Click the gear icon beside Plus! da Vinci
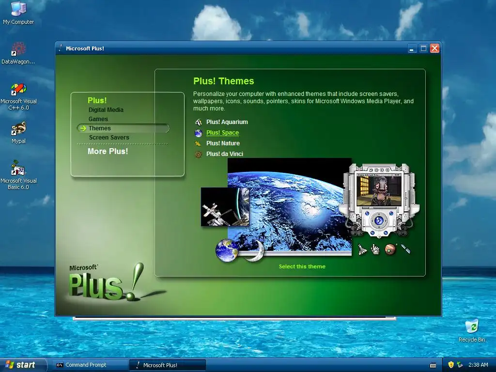The image size is (496, 372). pos(198,154)
